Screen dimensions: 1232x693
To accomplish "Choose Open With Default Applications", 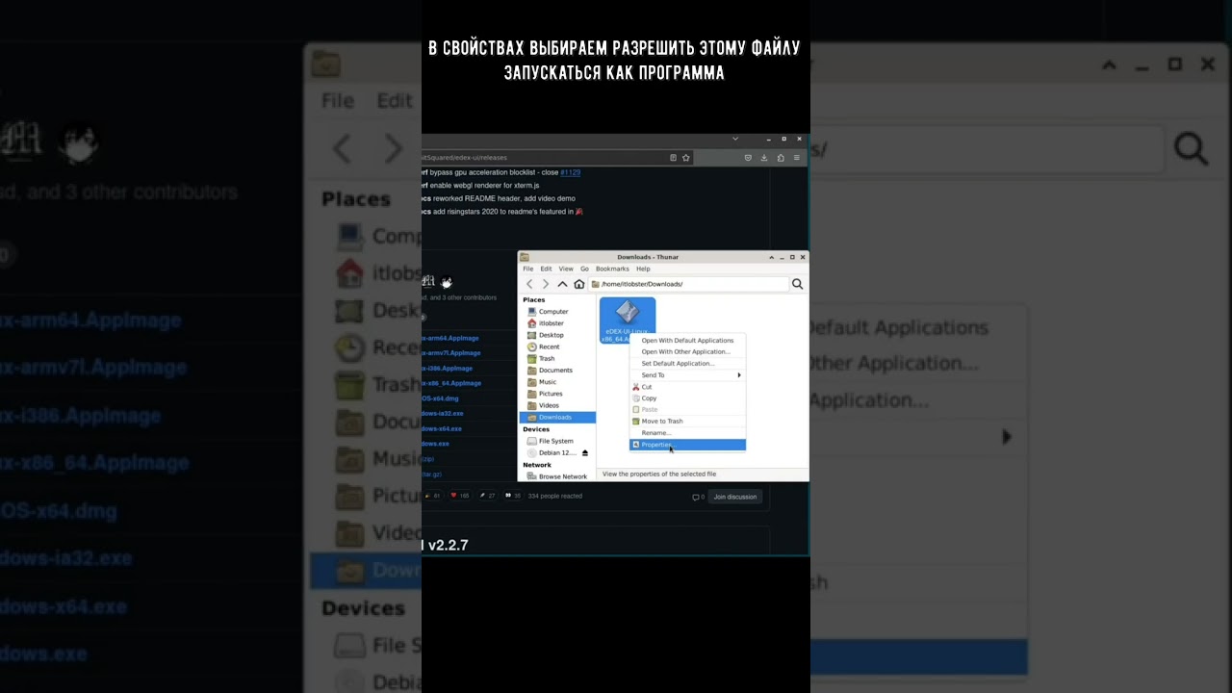I will (x=687, y=340).
